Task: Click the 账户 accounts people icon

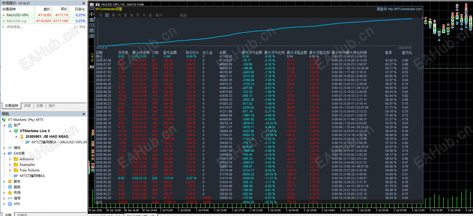Action: click(9, 125)
